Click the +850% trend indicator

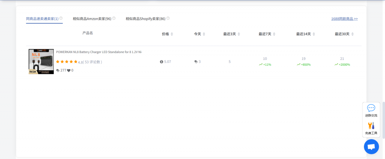point(303,65)
